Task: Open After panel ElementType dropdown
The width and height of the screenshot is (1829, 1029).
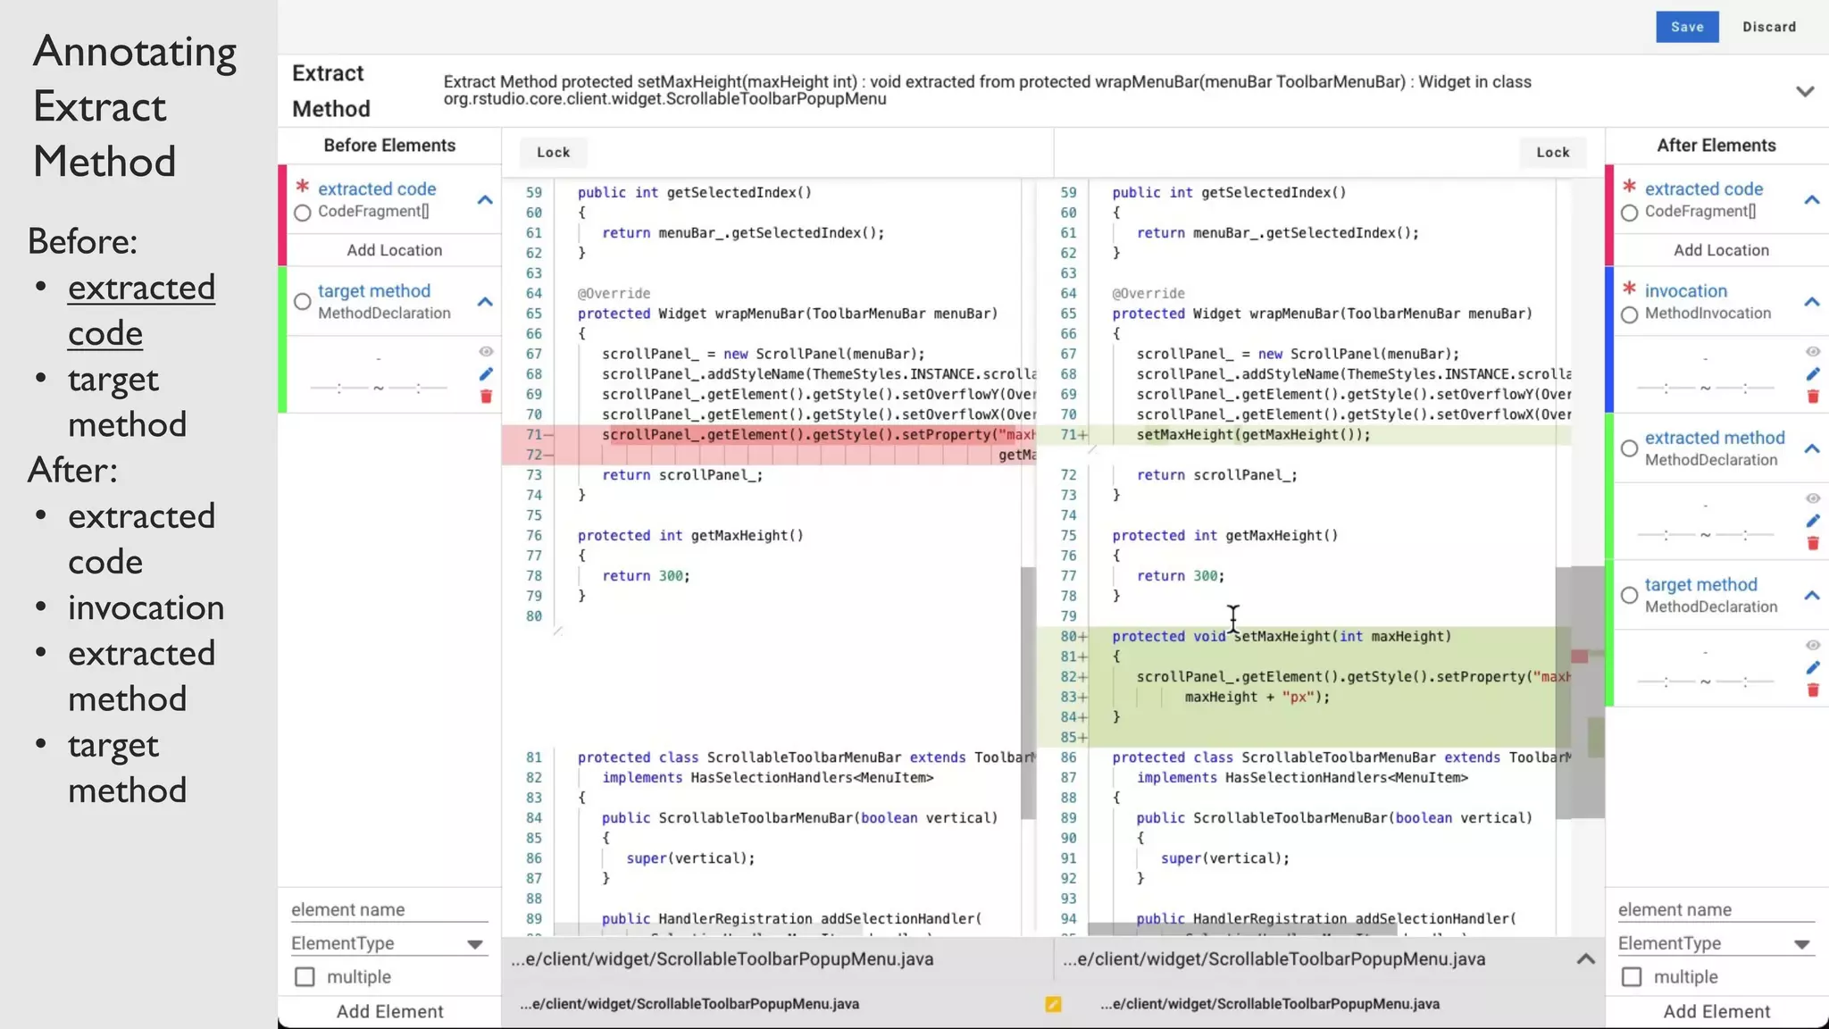Action: pos(1716,943)
